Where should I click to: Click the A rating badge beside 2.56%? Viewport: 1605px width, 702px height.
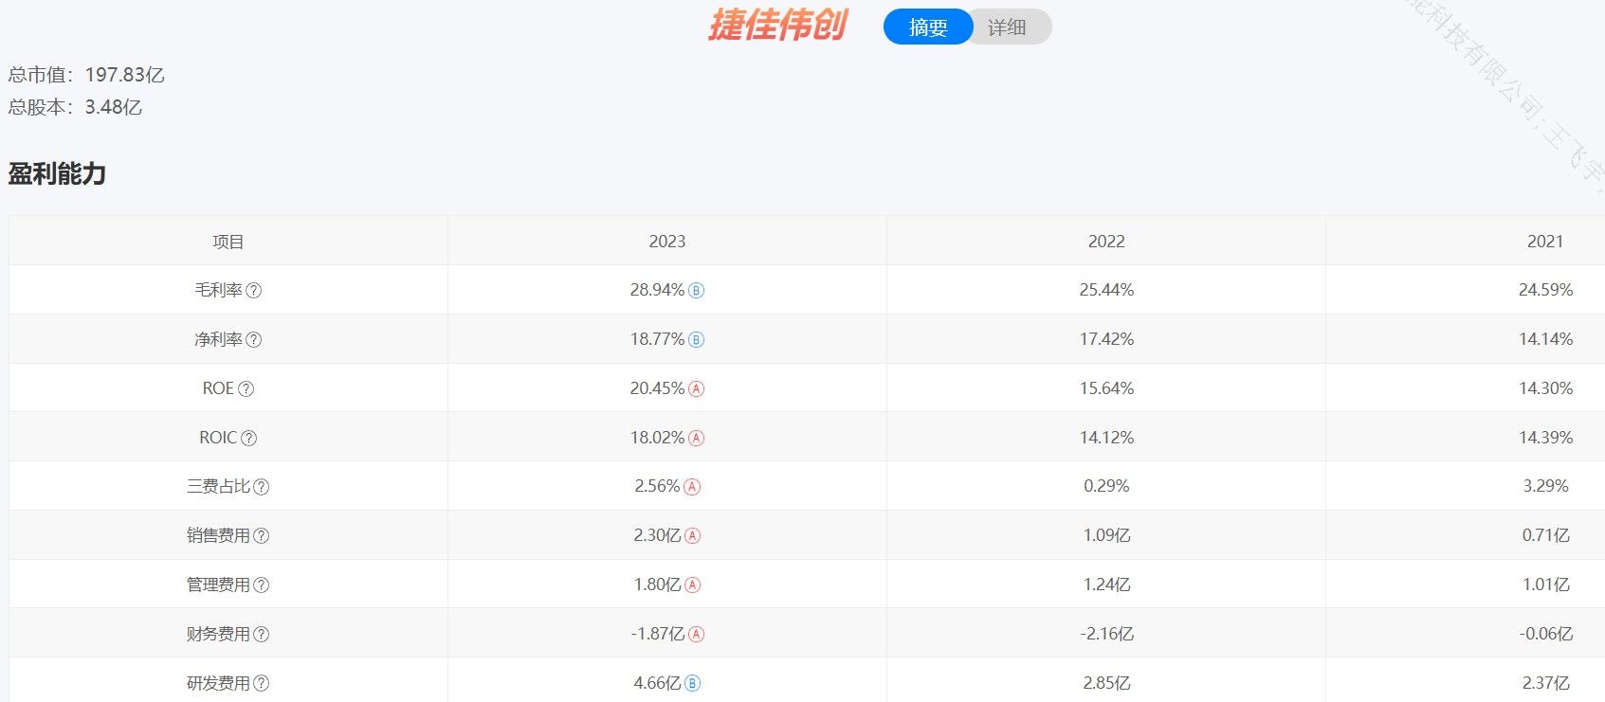point(692,487)
